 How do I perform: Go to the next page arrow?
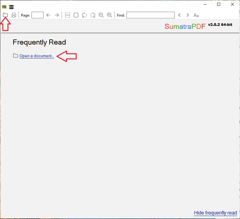[57, 15]
